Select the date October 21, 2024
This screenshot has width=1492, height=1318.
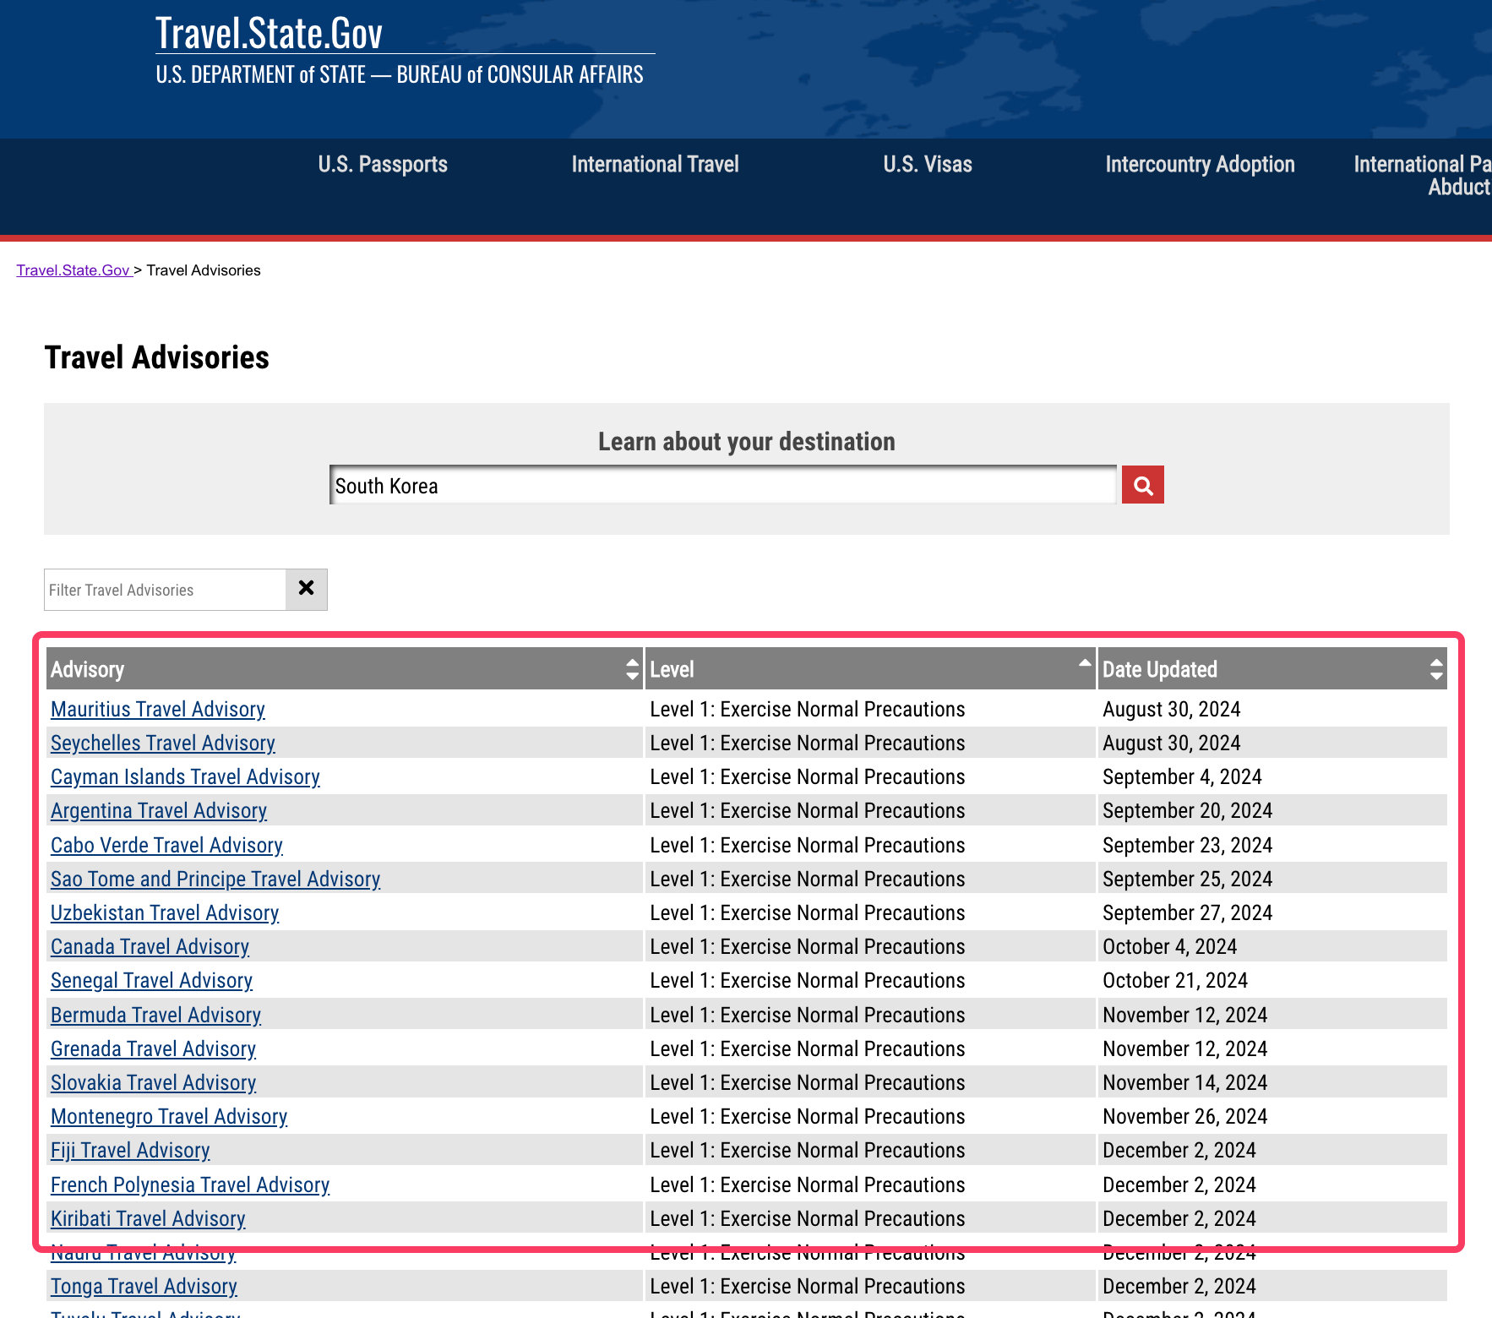(1174, 981)
